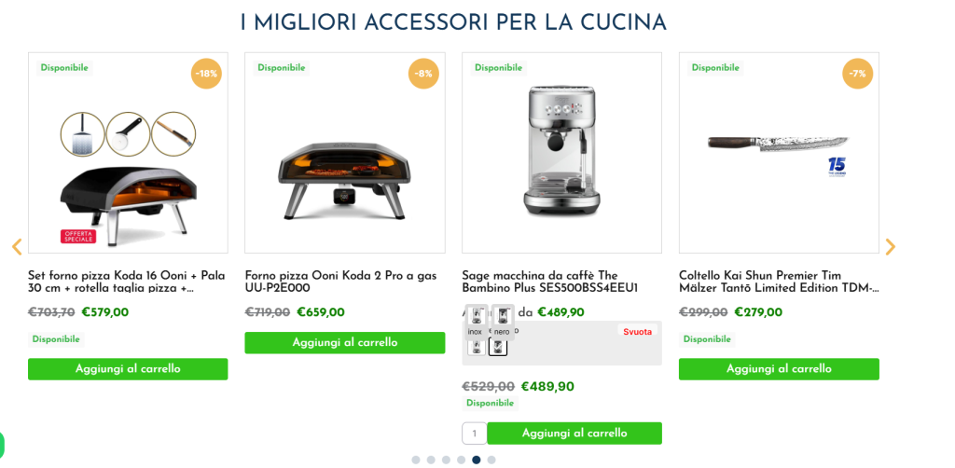This screenshot has width=955, height=468.
Task: Click quantity field for Sage machine
Action: click(x=475, y=434)
